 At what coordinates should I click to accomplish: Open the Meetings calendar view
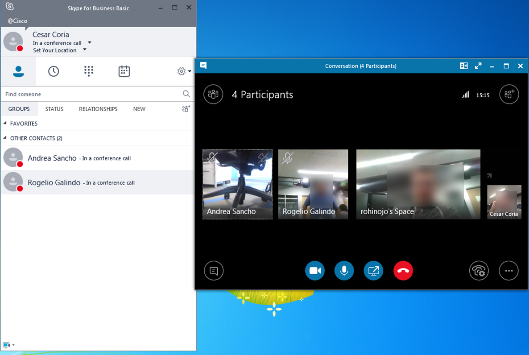124,71
